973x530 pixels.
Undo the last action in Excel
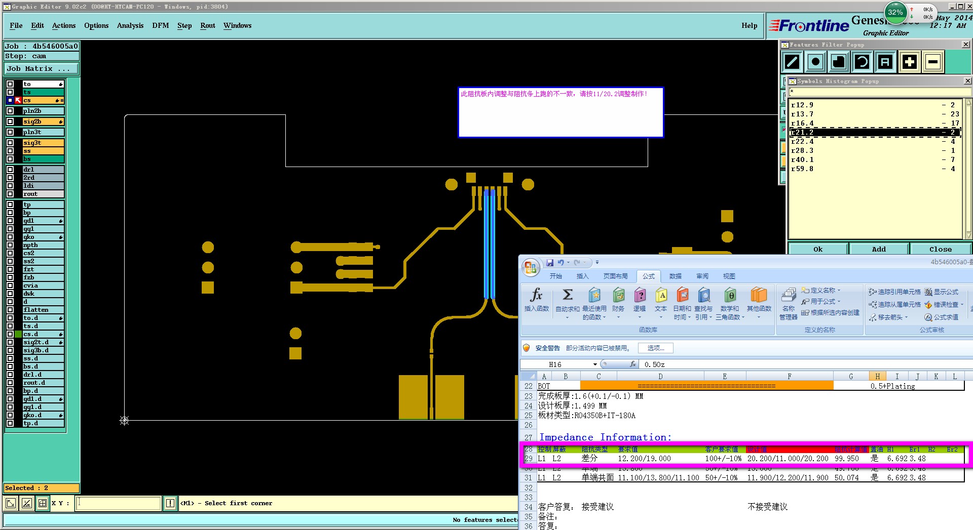coord(560,262)
